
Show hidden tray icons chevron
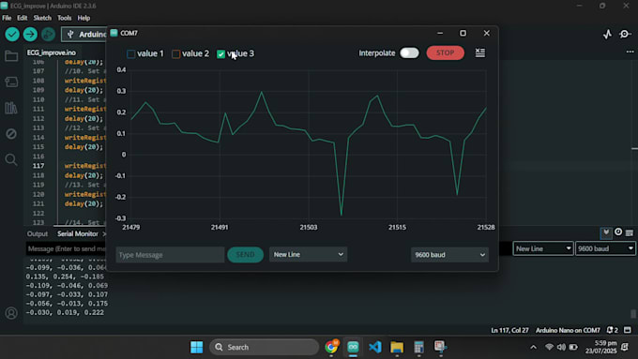[x=533, y=347]
